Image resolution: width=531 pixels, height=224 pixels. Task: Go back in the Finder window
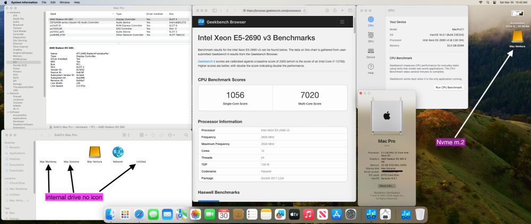point(41,135)
